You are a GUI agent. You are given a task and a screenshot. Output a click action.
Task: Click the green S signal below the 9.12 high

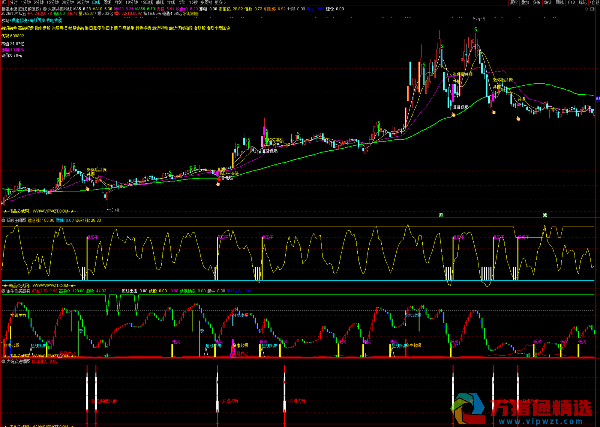(475, 30)
